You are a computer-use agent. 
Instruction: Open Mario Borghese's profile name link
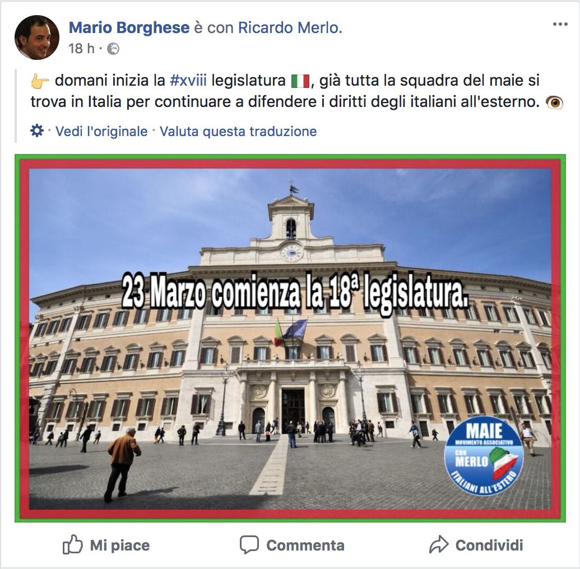129,28
